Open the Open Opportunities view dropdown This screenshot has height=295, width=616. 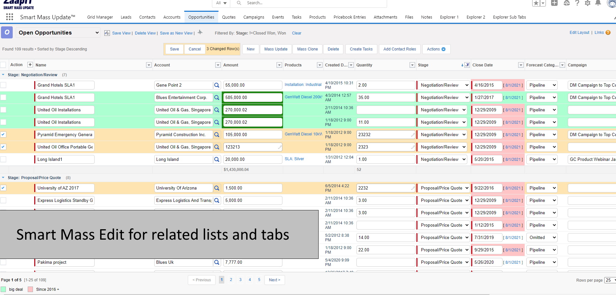click(59, 33)
